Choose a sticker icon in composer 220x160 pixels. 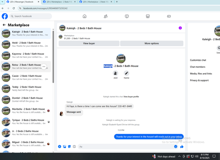[x=70, y=146]
